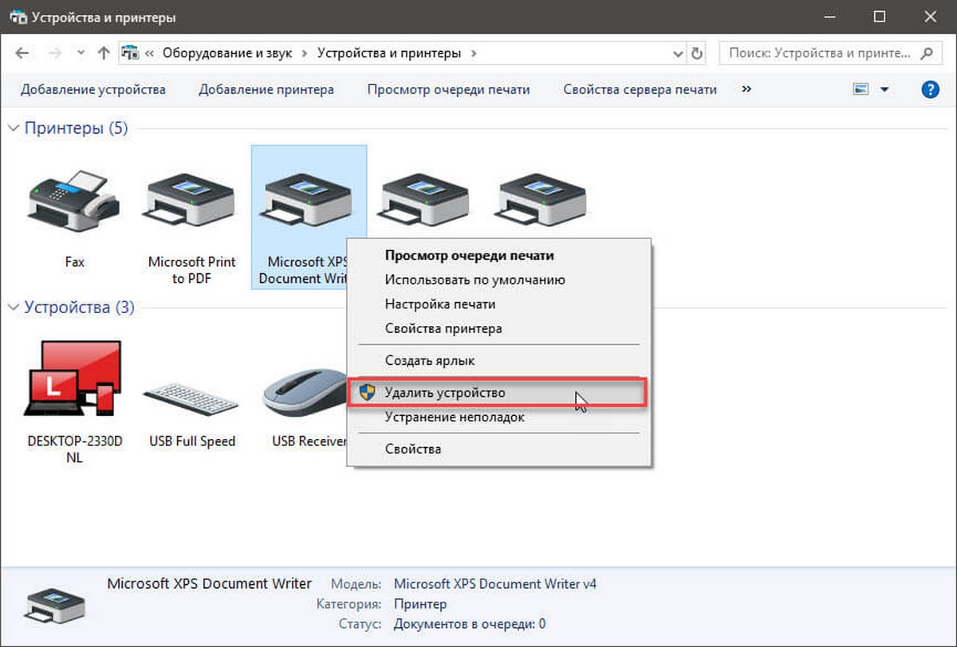The image size is (957, 647).
Task: Click the status text Документов в очереди: 0
Action: point(470,624)
